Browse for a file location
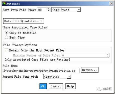This screenshot has width=115, height=94. click(x=90, y=70)
